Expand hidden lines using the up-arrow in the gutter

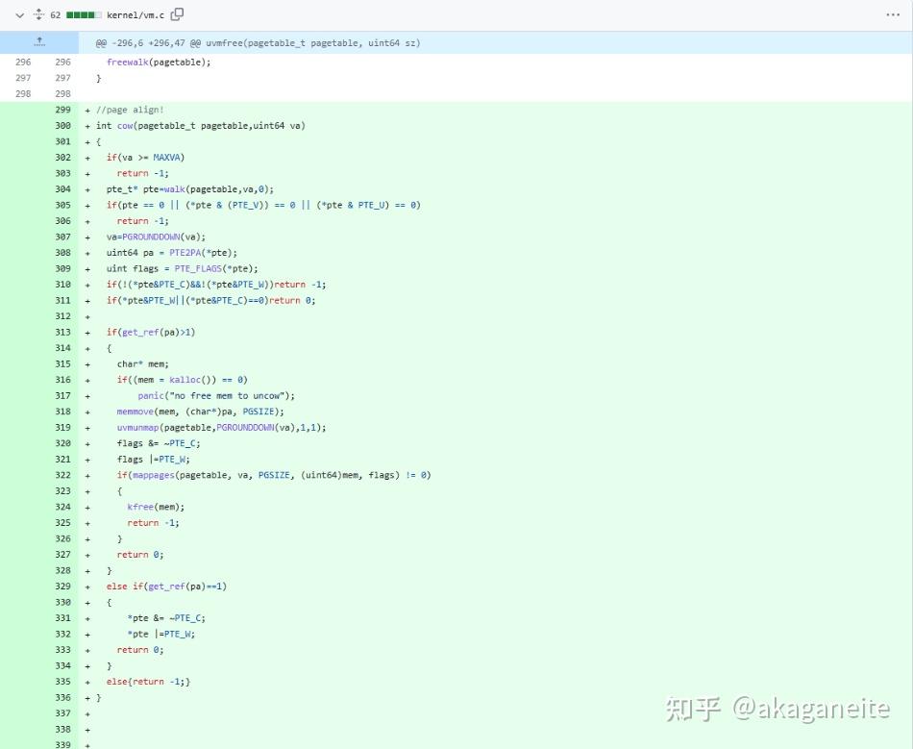click(x=39, y=41)
